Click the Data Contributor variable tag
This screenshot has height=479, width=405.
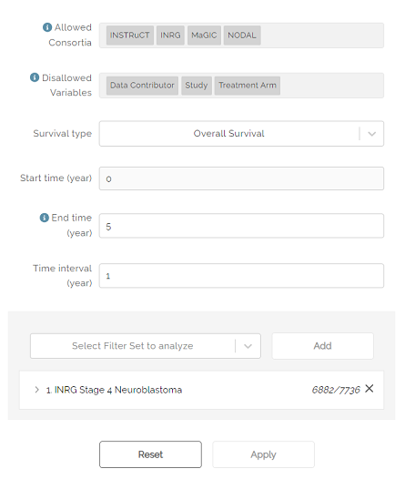142,86
